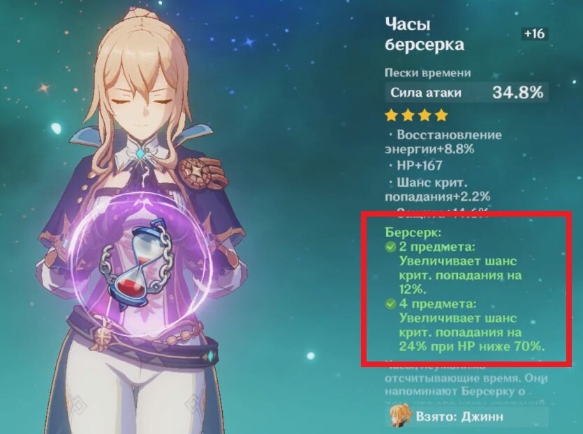Click the +16 enhancement level badge
Image resolution: width=583 pixels, height=434 pixels.
point(534,33)
